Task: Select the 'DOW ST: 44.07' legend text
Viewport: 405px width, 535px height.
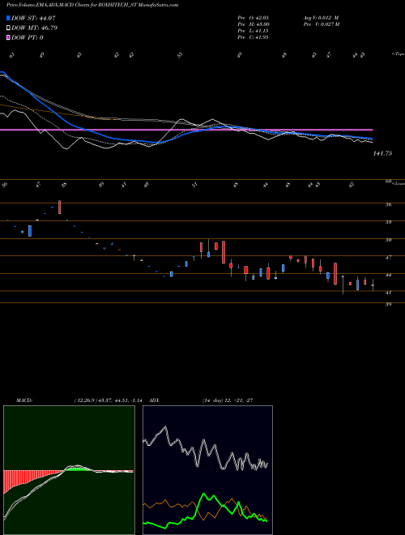Action: 33,18
